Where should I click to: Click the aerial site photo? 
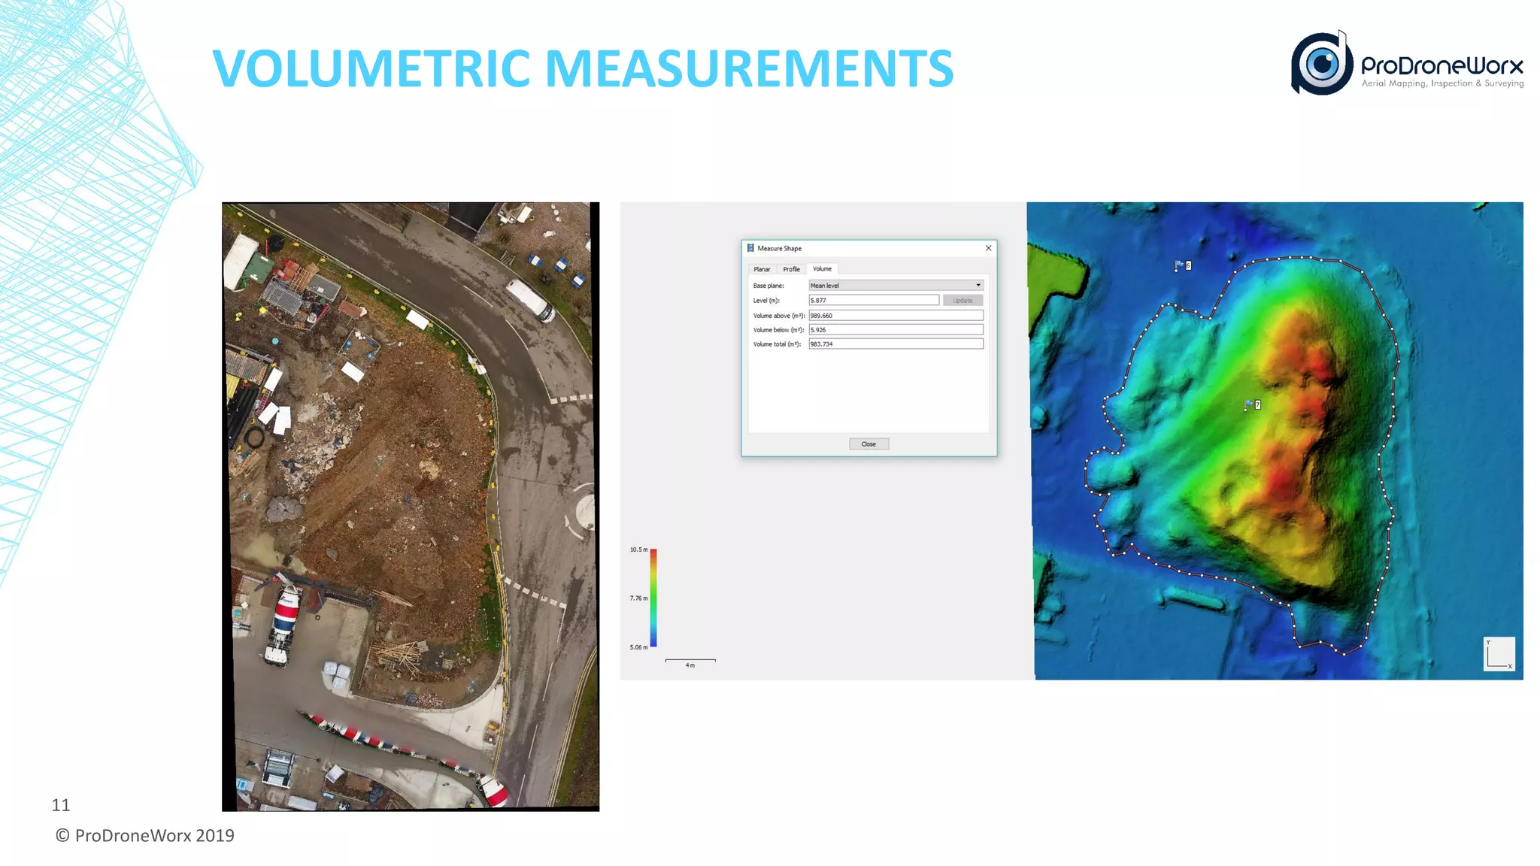[411, 506]
